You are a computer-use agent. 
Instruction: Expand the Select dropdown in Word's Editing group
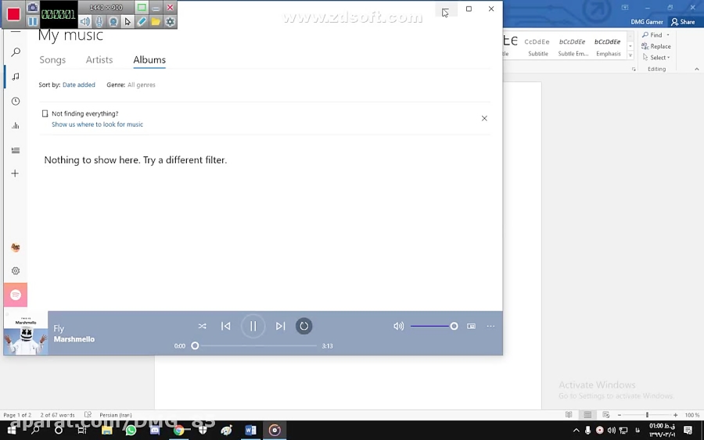tap(659, 57)
